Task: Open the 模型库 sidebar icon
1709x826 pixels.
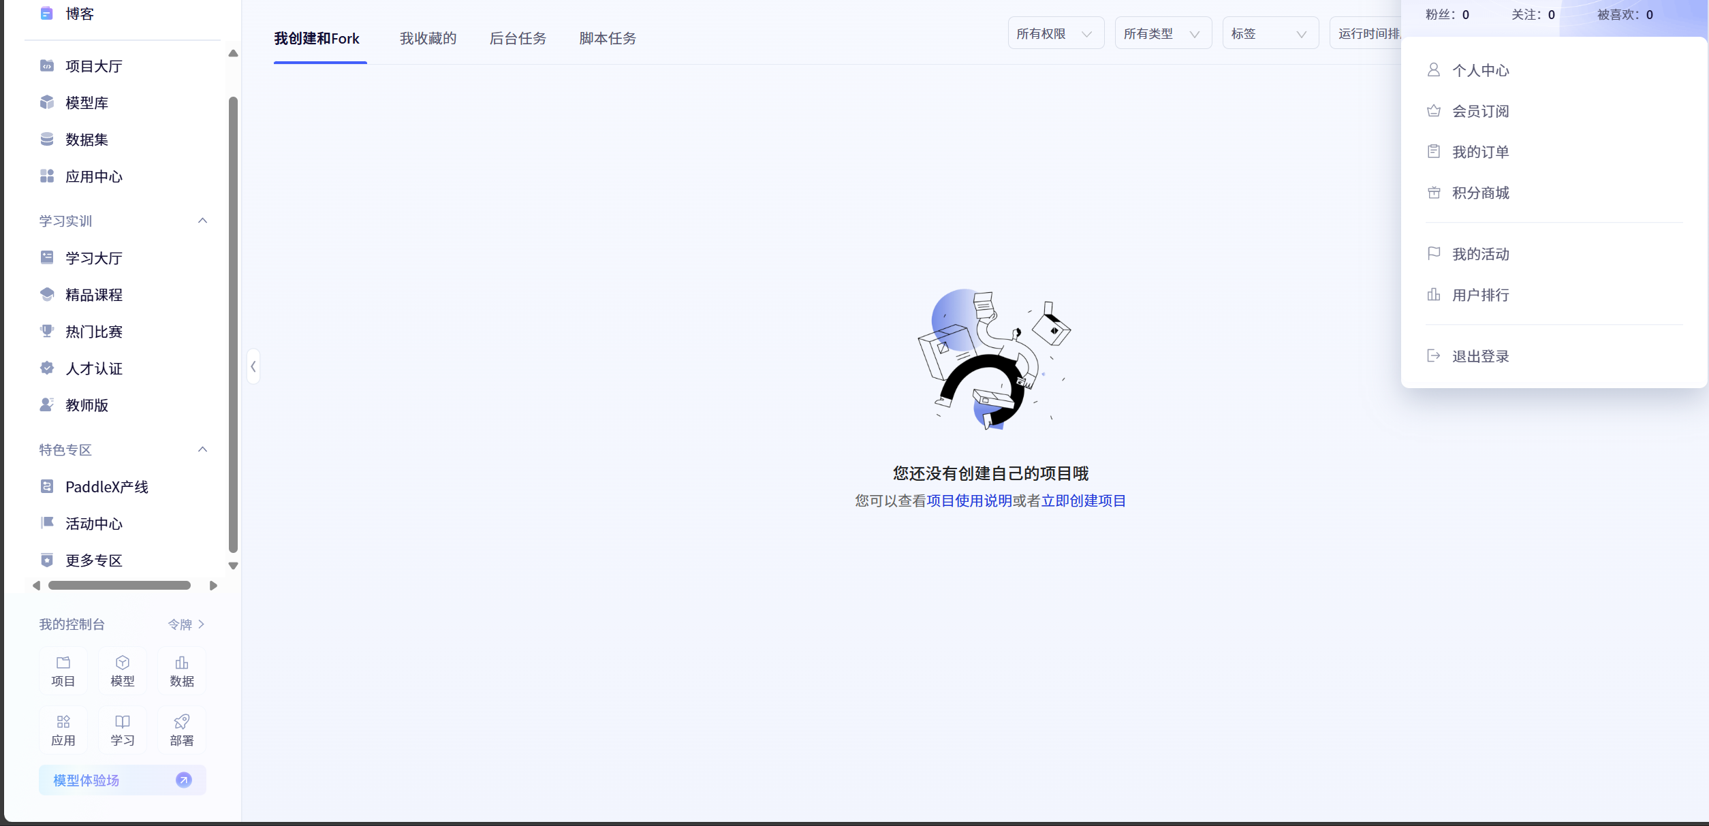Action: point(47,102)
